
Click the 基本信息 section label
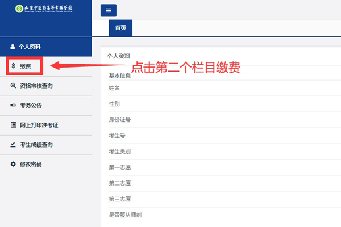[120, 76]
